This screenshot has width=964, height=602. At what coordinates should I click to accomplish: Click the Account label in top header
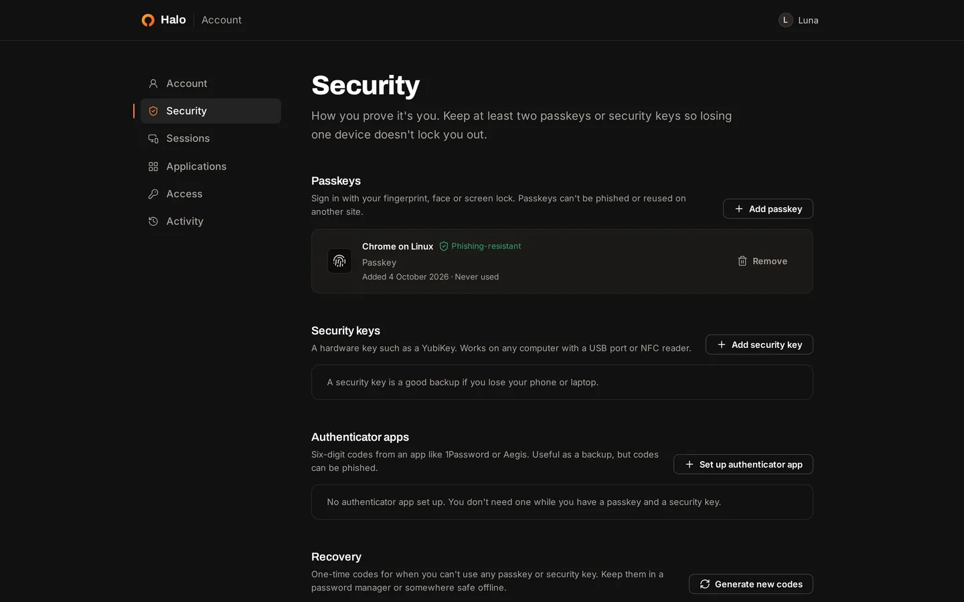pos(222,20)
